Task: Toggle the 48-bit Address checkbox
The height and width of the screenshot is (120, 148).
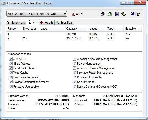Action: [11, 64]
